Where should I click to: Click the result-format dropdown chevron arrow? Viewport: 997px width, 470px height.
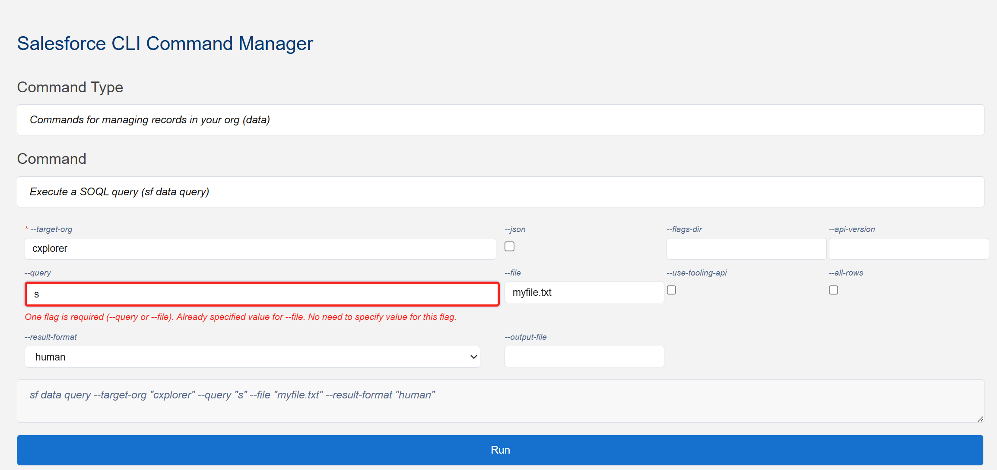[x=473, y=357]
